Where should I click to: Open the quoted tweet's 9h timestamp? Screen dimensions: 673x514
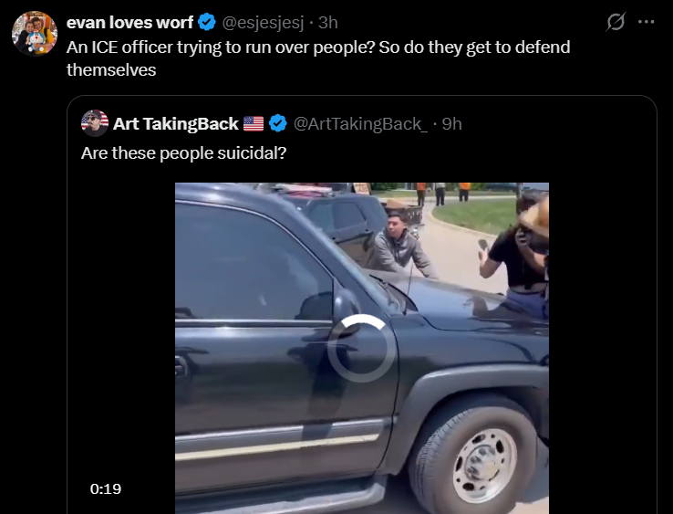tap(452, 124)
